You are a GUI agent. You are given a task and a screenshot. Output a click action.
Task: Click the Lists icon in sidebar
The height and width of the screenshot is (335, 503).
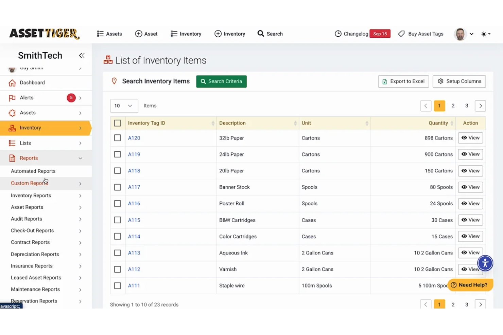point(12,143)
